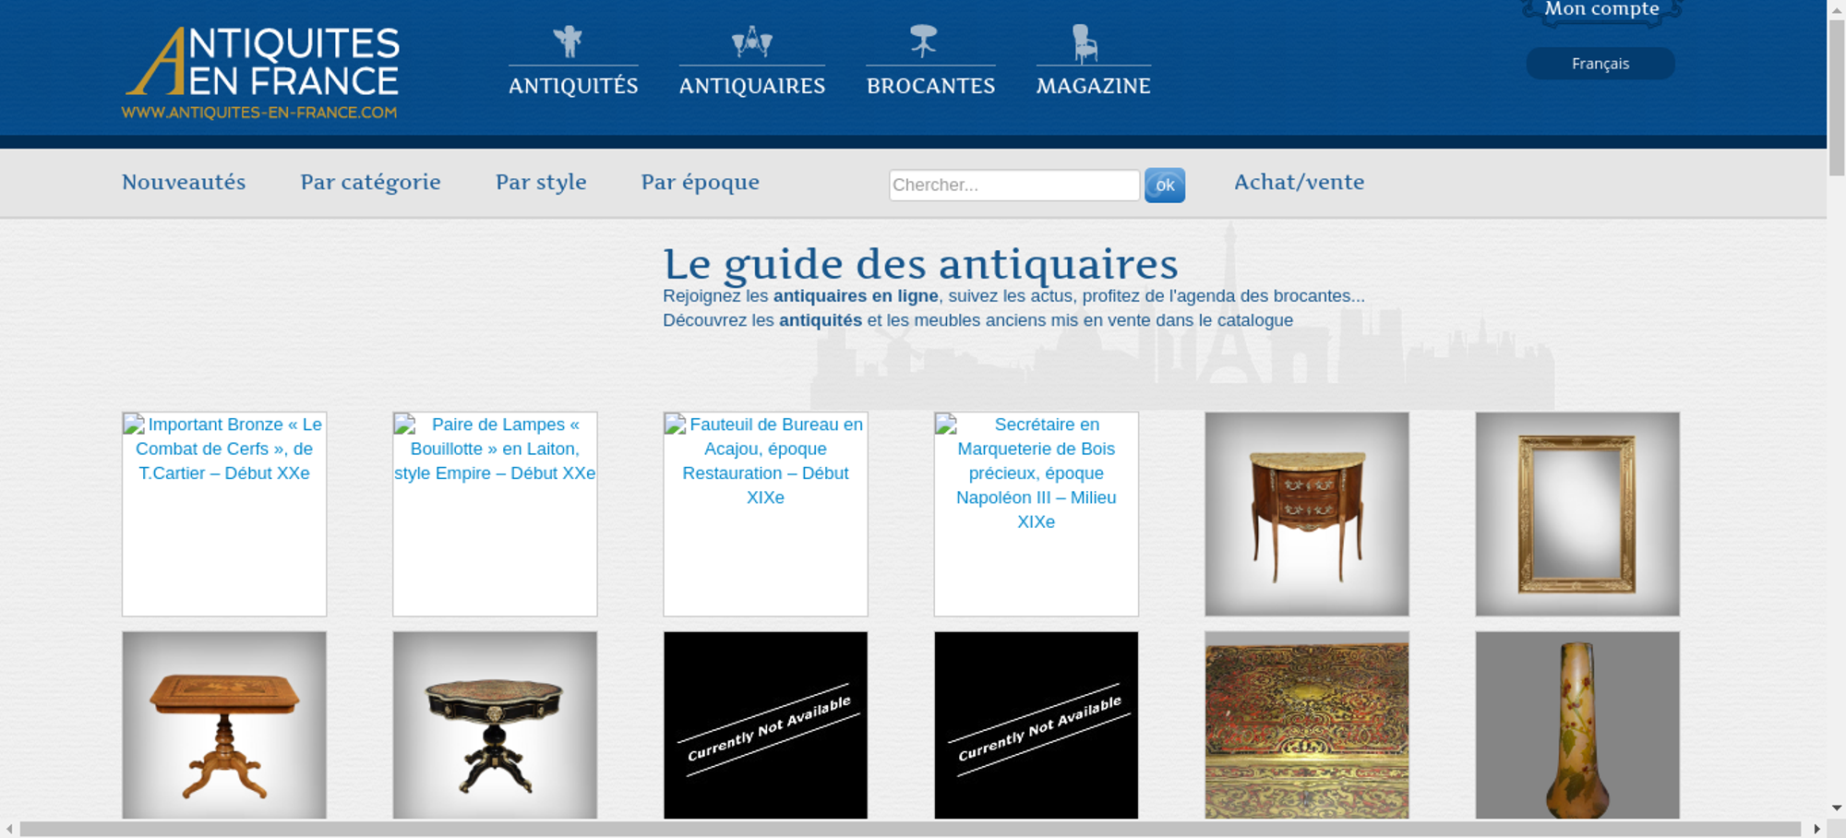Open the gilt-framed mirror thumbnail

1576,514
